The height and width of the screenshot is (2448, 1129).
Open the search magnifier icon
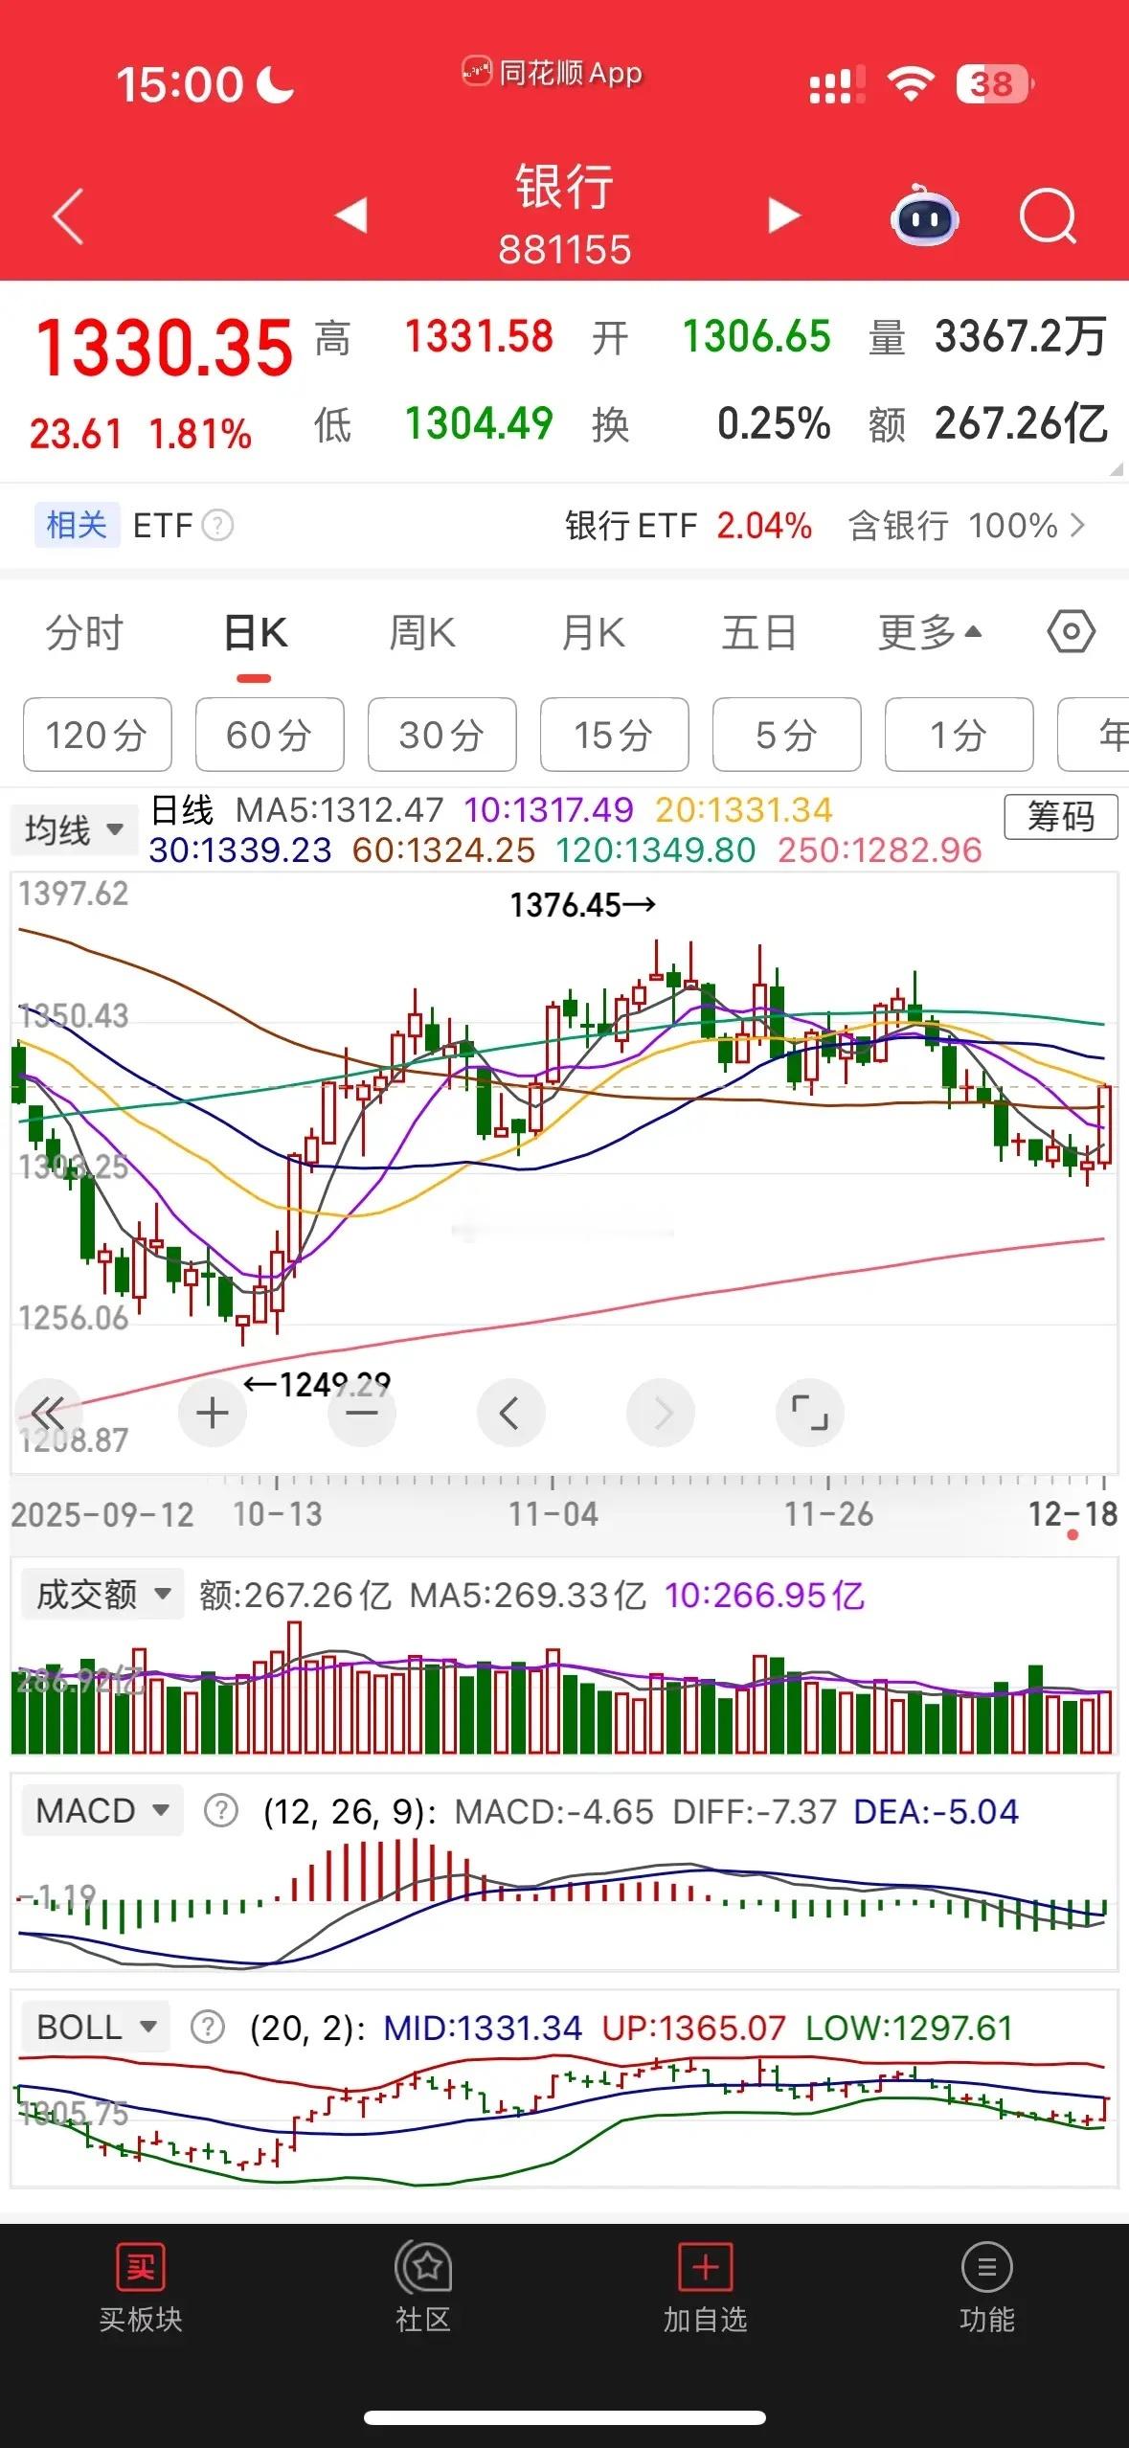(x=1048, y=216)
